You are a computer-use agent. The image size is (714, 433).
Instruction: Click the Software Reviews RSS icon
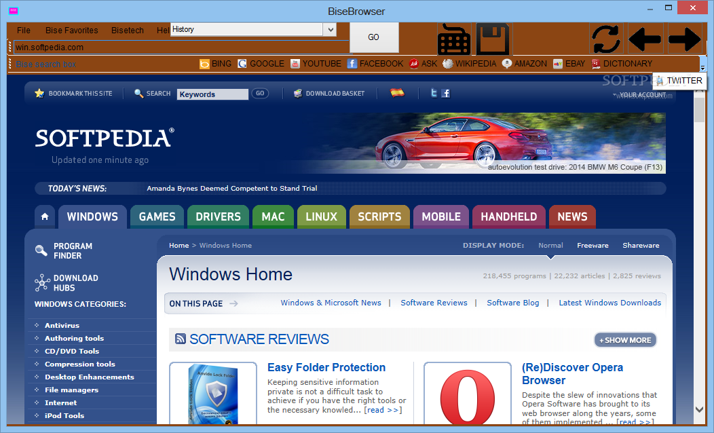pos(181,338)
